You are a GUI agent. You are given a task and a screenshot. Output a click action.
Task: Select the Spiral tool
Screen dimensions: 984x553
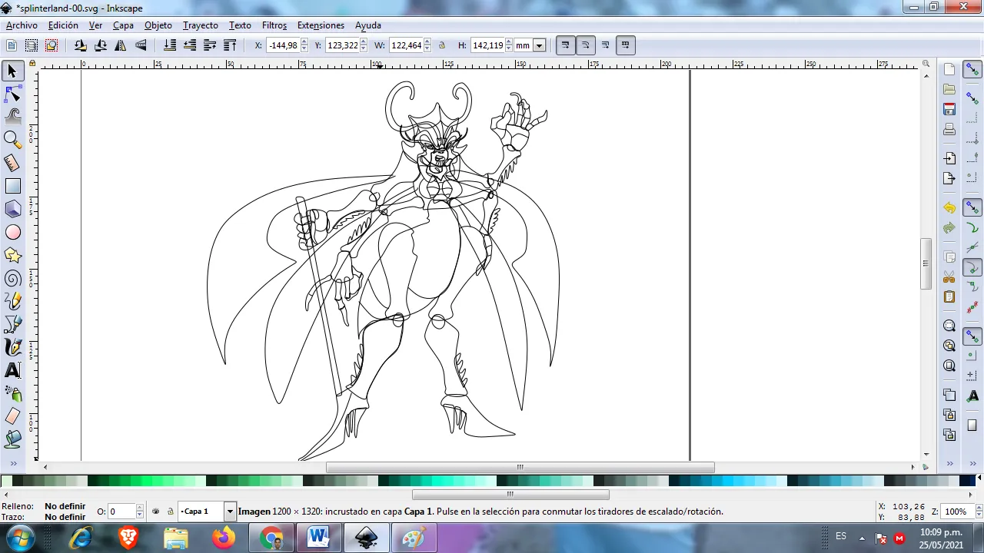(x=12, y=278)
